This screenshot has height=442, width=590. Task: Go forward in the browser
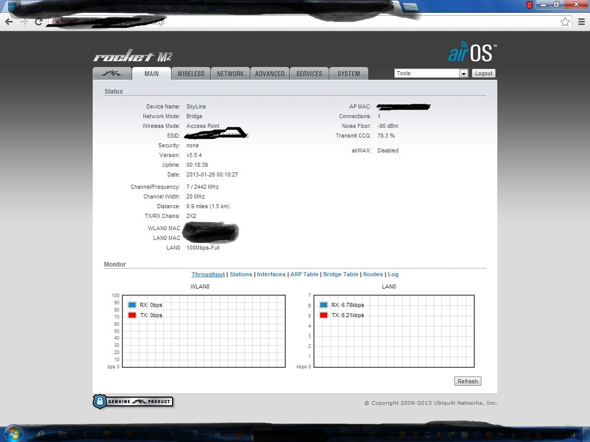click(x=24, y=22)
